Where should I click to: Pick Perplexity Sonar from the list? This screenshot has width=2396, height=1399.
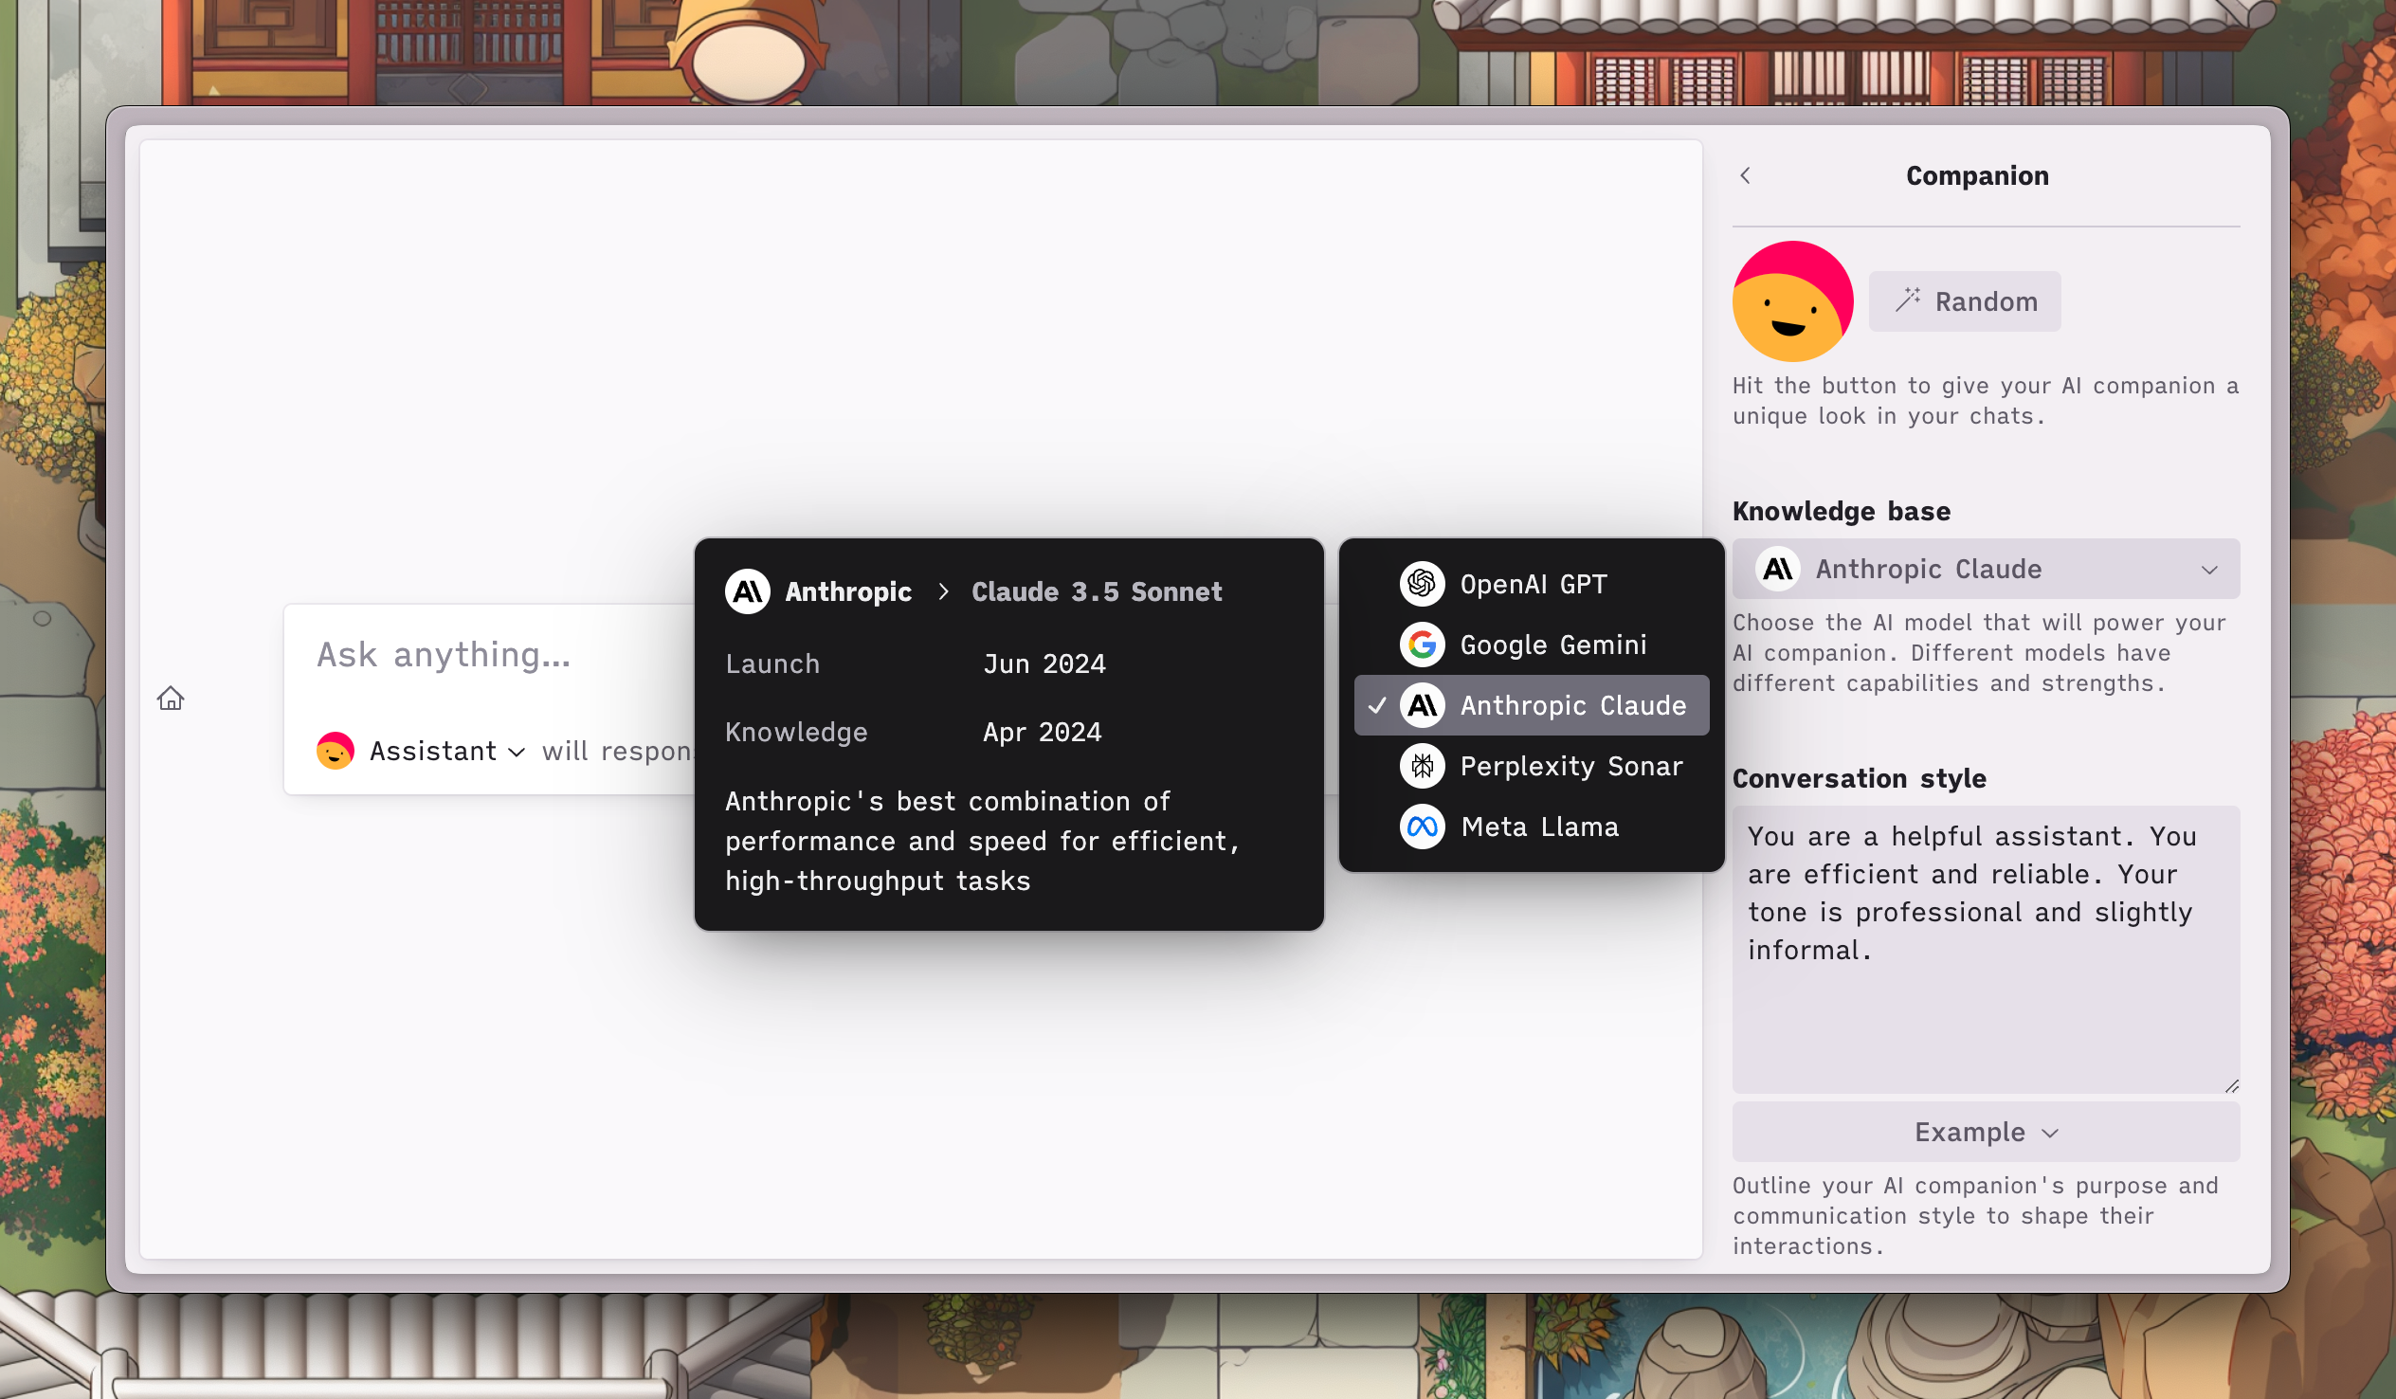(1531, 766)
